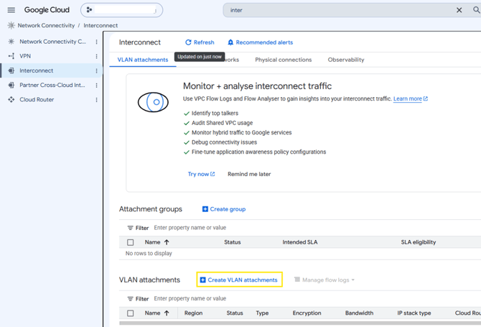Viewport: 481px width, 327px height.
Task: Open more options for Cloud Router
Action: (96, 100)
